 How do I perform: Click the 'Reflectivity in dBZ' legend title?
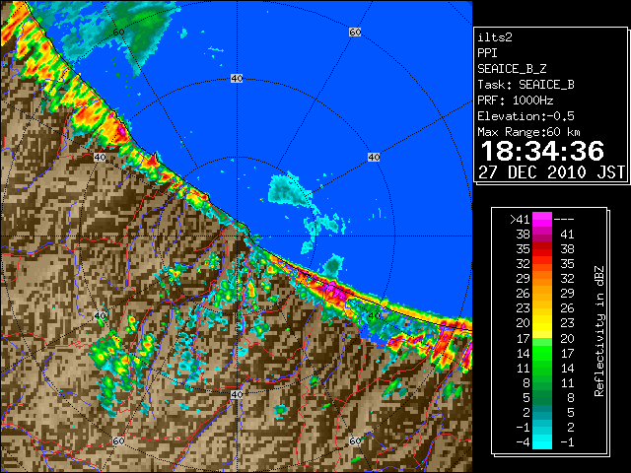coord(599,331)
